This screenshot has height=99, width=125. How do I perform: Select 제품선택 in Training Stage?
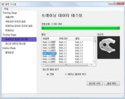[x=9, y=17]
